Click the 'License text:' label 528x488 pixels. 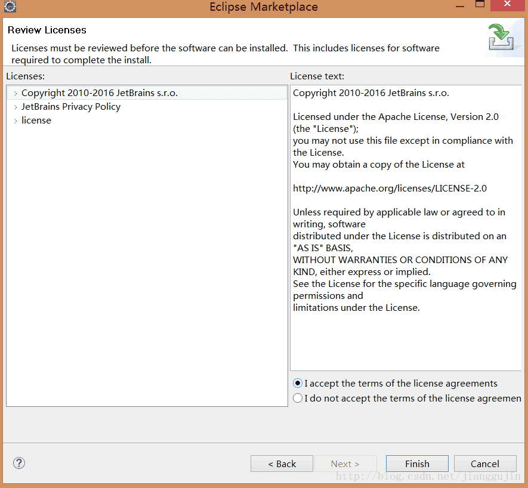(317, 76)
